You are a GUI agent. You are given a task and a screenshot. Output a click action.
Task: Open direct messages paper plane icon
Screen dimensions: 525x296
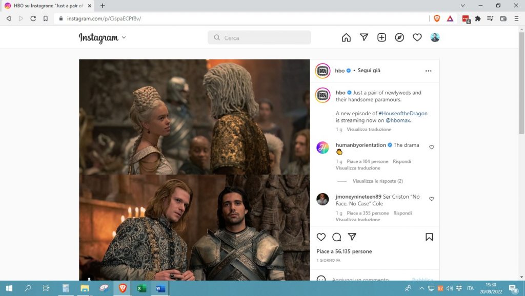[364, 37]
